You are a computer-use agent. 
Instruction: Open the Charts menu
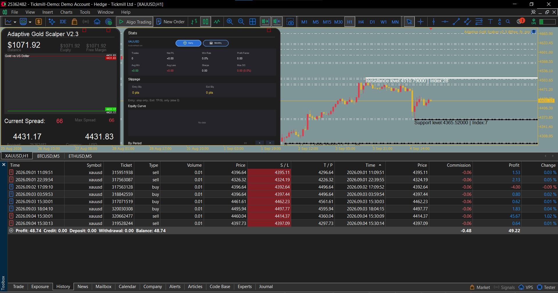66,12
